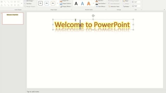Select the rectangle shape in shapes gallery

11,2
